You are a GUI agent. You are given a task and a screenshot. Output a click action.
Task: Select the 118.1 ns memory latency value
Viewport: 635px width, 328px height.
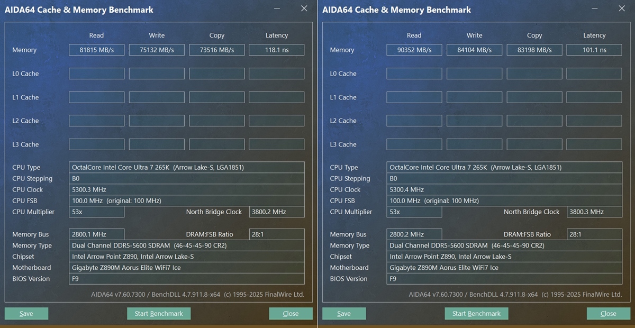pyautogui.click(x=277, y=50)
